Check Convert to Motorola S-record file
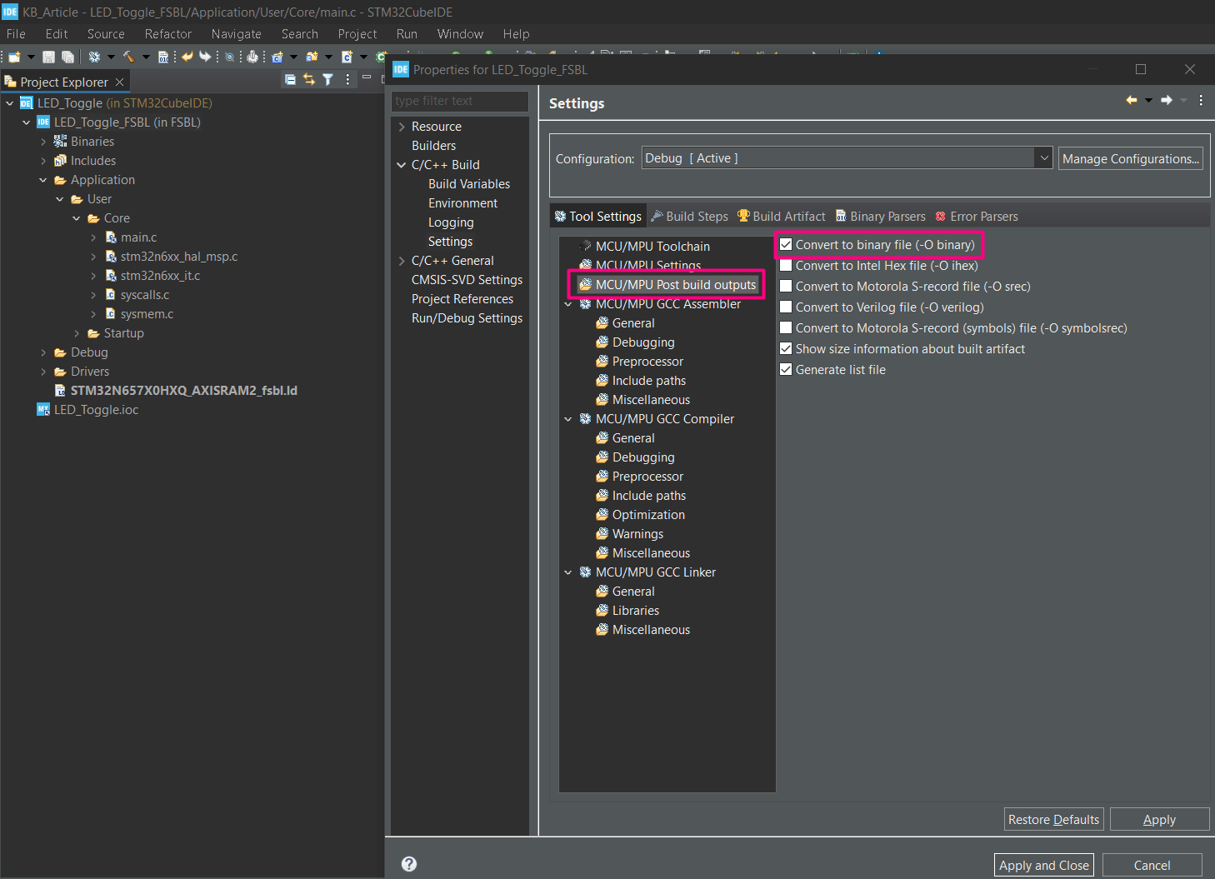 [786, 286]
